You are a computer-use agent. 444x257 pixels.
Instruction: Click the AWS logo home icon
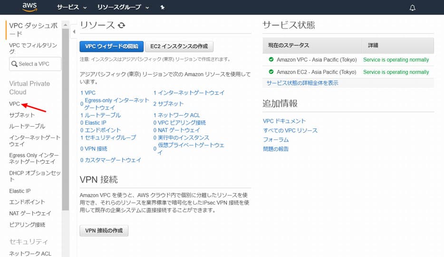point(30,7)
